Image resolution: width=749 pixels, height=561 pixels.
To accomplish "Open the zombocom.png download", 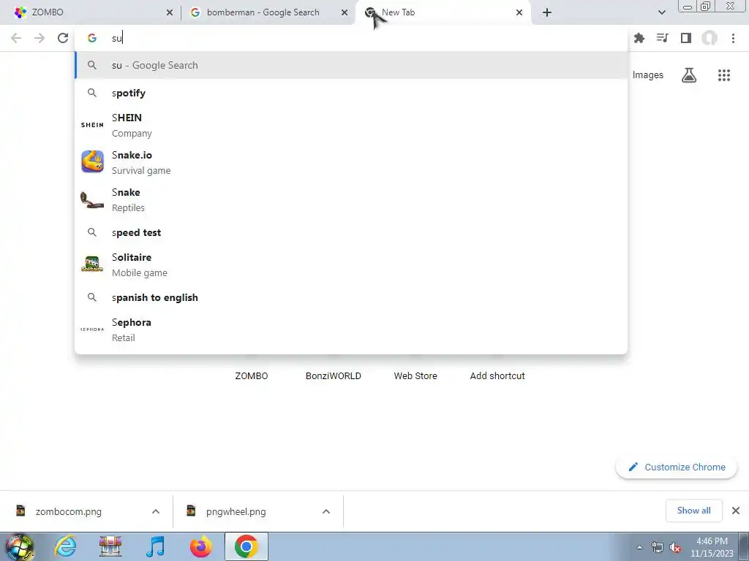I will point(68,511).
